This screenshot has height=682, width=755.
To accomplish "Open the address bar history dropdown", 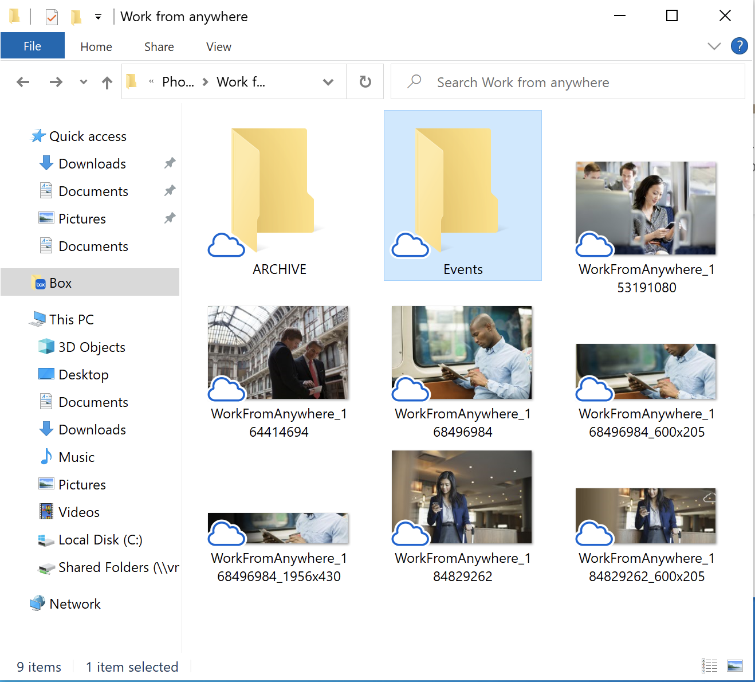I will coord(328,82).
